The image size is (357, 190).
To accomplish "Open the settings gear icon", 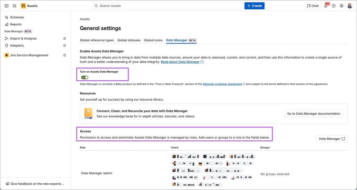I will [x=341, y=6].
